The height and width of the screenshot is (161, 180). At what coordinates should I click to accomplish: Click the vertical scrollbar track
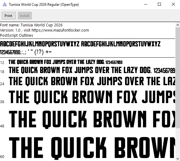click(178, 92)
